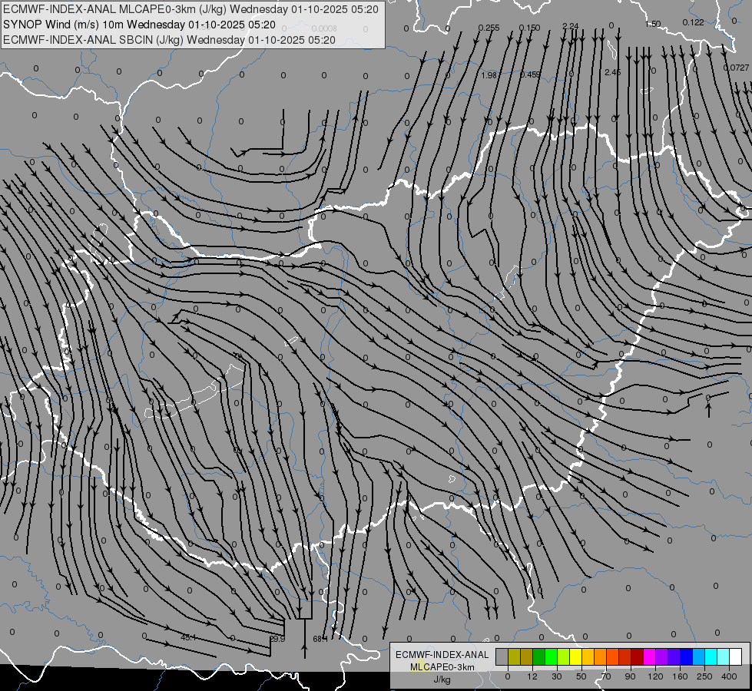Click the ECMWF-INDEX-ANAL SBCIN header line
The image size is (752, 691).
169,40
